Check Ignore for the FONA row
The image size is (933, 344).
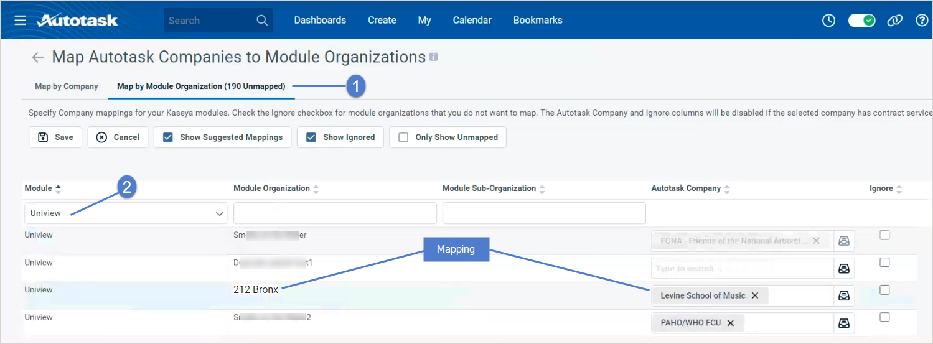pos(884,235)
